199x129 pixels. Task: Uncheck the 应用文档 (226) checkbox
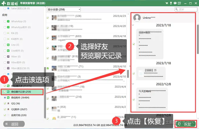[5, 115]
